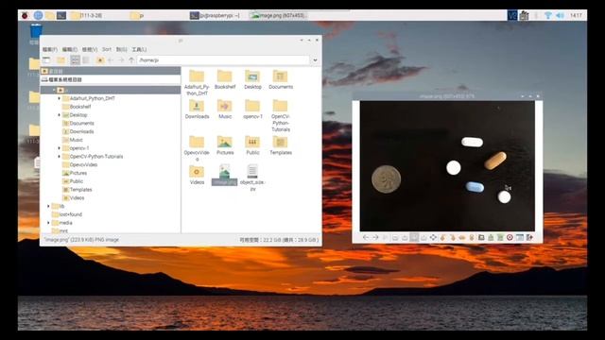Zoom out in the image viewer
The height and width of the screenshot is (340, 605).
pyautogui.click(x=395, y=237)
